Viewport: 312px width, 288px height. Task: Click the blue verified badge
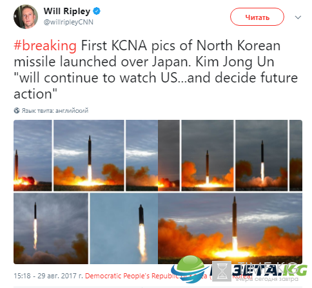[97, 11]
